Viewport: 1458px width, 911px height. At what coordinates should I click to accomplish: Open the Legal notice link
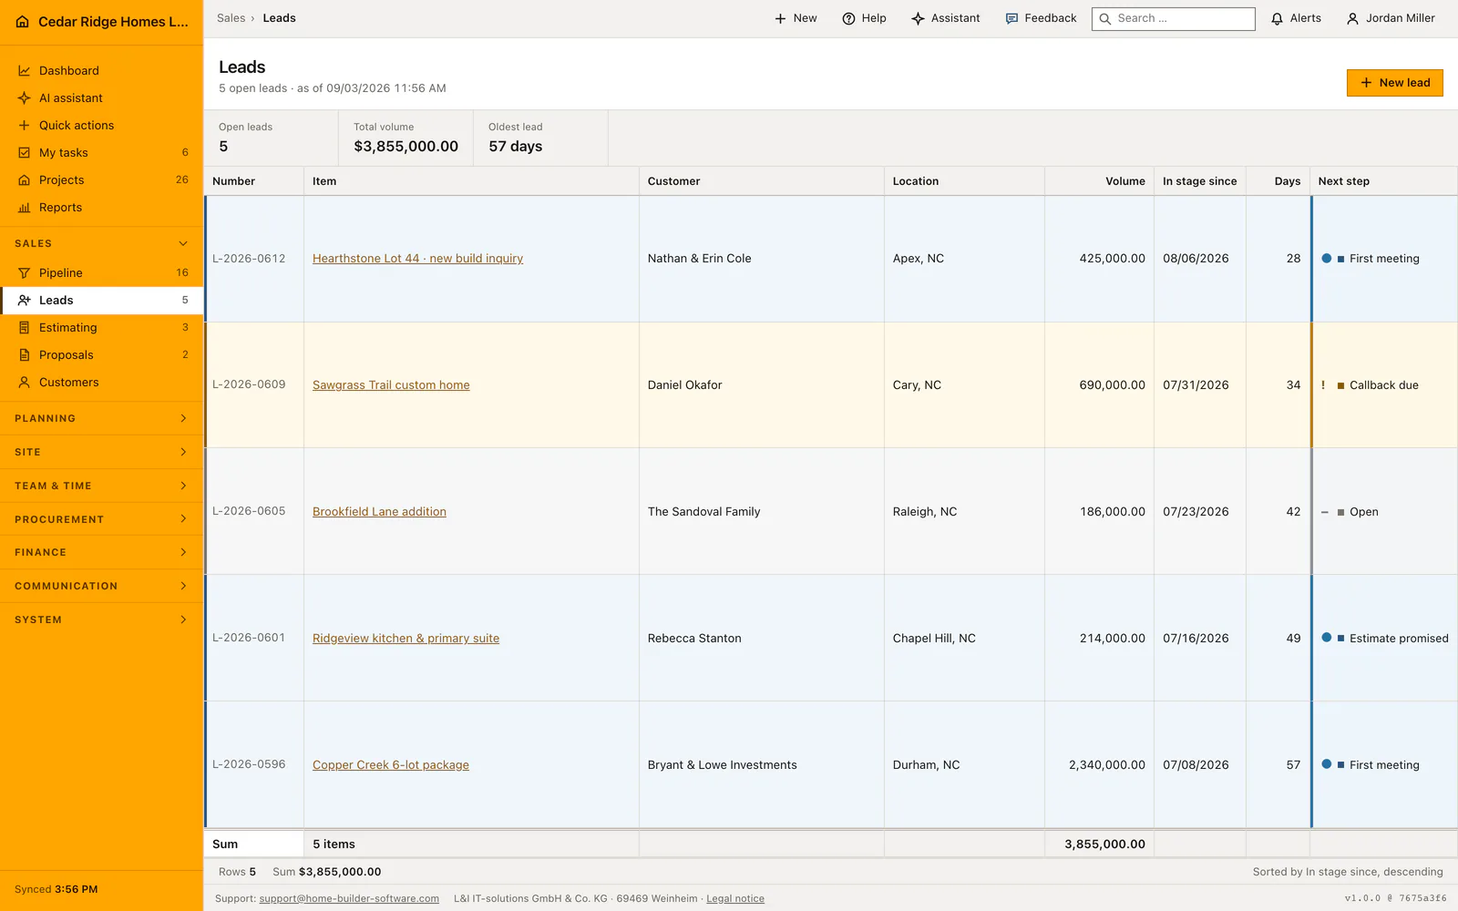(734, 898)
